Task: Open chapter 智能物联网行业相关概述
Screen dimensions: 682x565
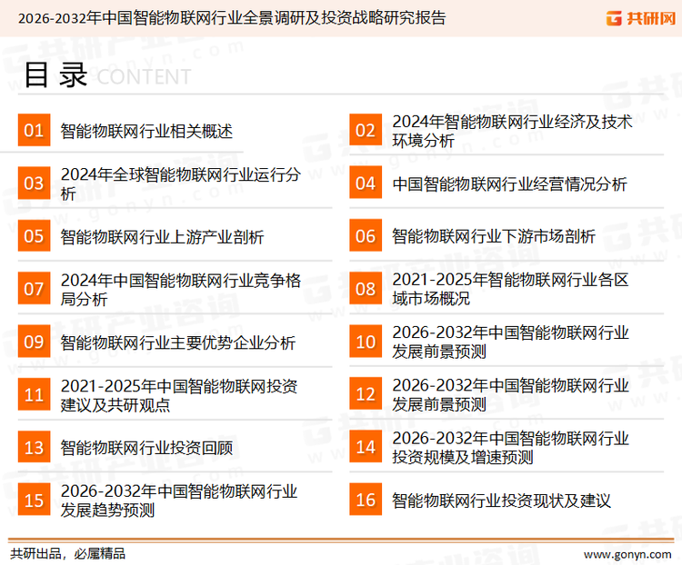Action: coord(146,131)
